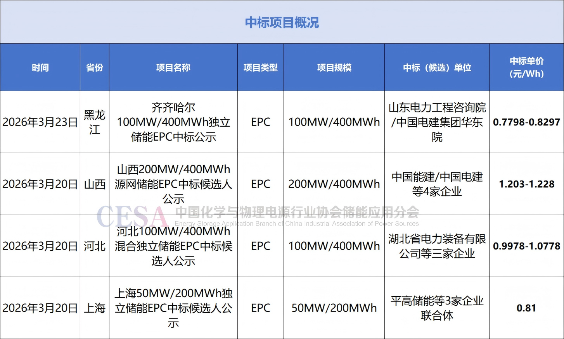Click the 中标（候选）单位 column header

(x=437, y=67)
